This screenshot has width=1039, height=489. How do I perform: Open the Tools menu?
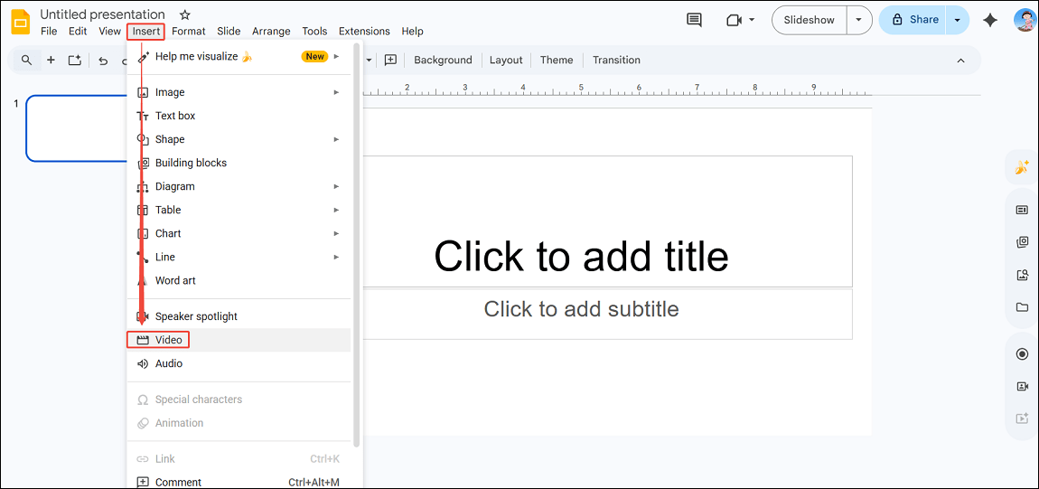(x=314, y=31)
